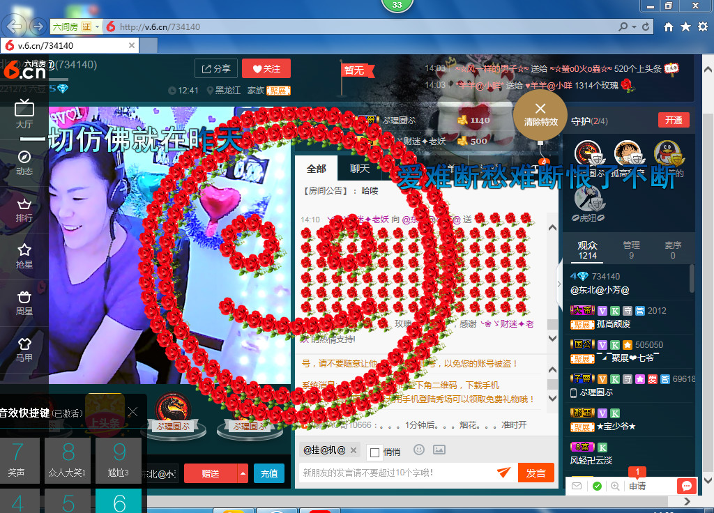Click the magnifier zoom icon near 申请
Image resolution: width=714 pixels, height=513 pixels.
[x=615, y=486]
